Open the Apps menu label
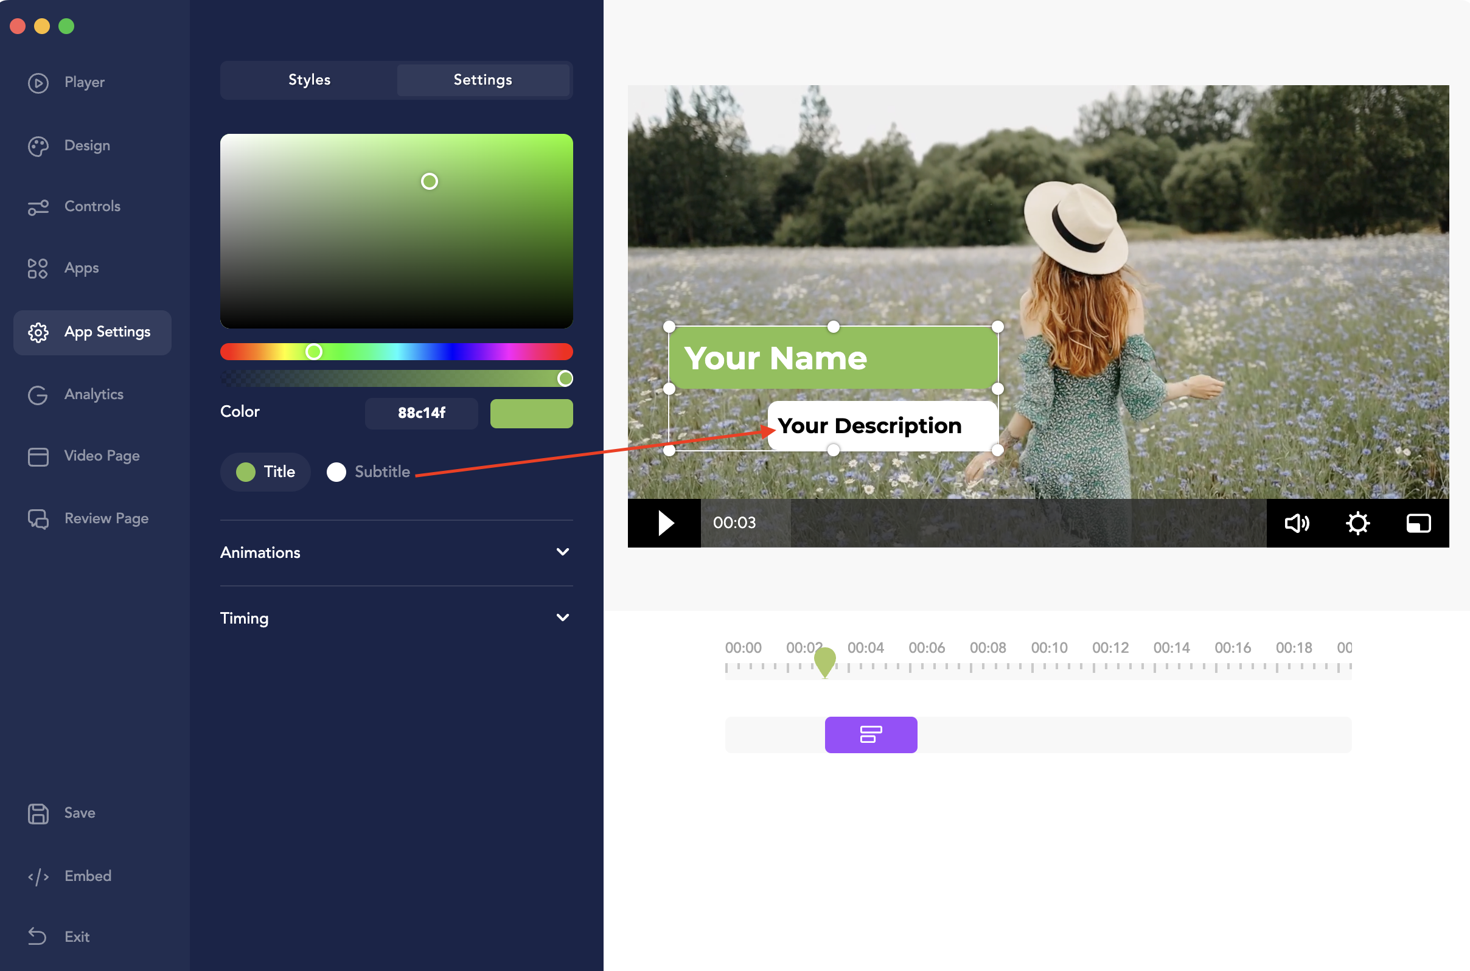 pos(82,269)
